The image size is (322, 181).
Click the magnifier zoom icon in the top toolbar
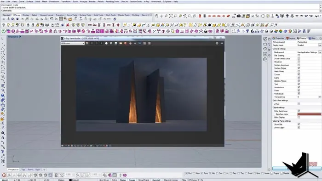pyautogui.click(x=175, y=16)
